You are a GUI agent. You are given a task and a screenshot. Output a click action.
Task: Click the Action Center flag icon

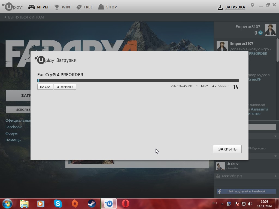tap(237, 204)
